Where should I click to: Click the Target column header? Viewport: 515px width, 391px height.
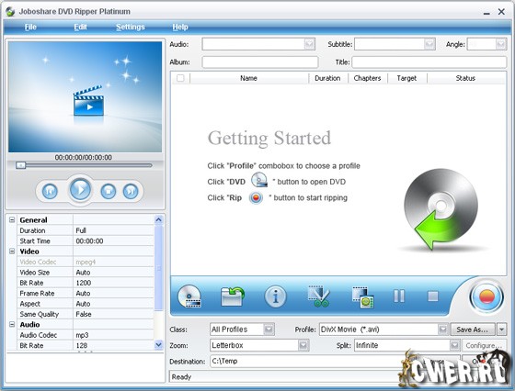[x=406, y=78]
